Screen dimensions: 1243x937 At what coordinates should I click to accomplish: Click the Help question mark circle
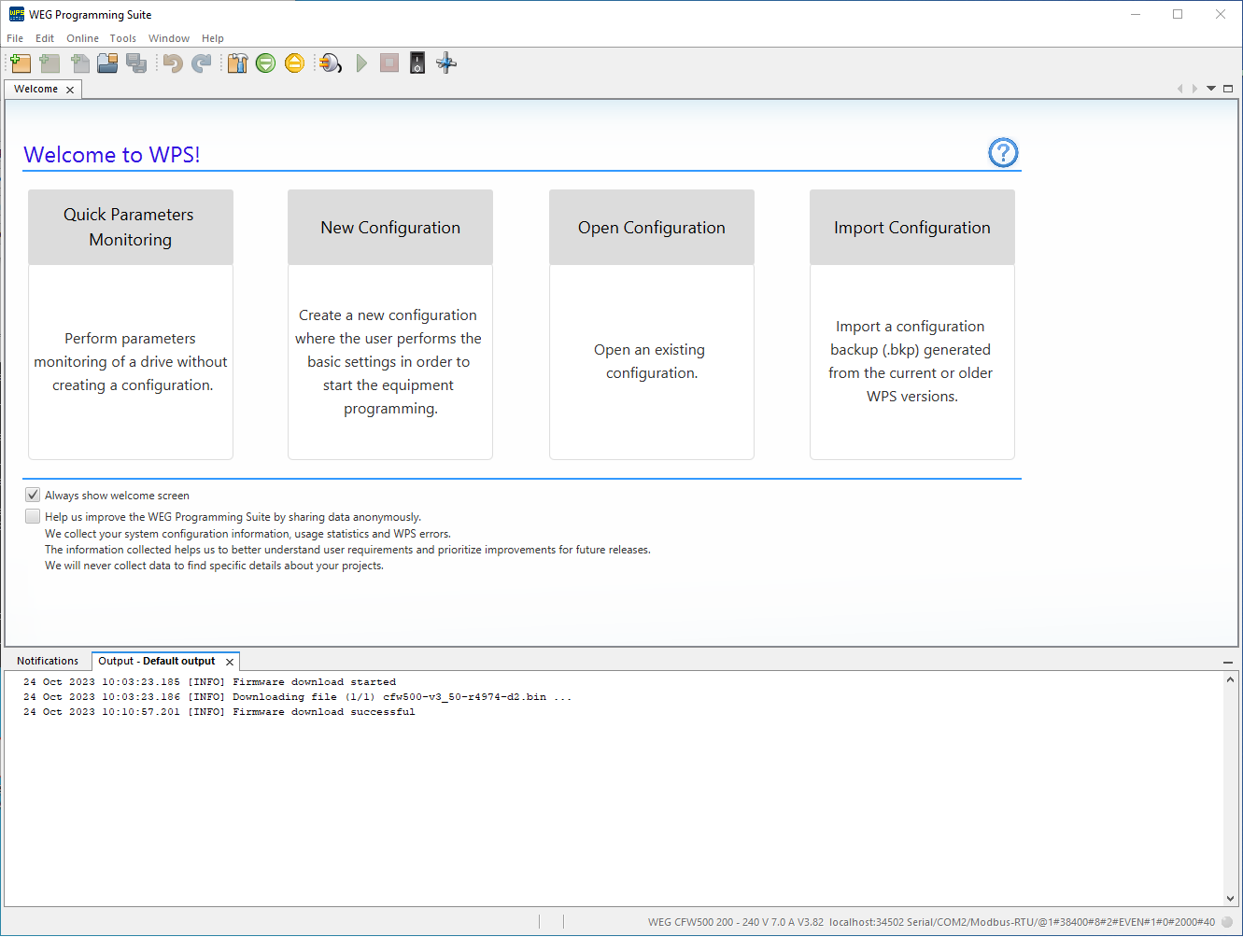coord(1002,152)
